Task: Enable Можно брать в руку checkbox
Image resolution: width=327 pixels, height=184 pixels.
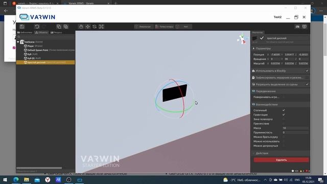Action: (284, 137)
